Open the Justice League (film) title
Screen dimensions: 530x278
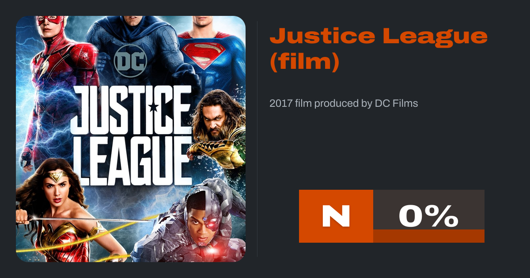(x=379, y=49)
